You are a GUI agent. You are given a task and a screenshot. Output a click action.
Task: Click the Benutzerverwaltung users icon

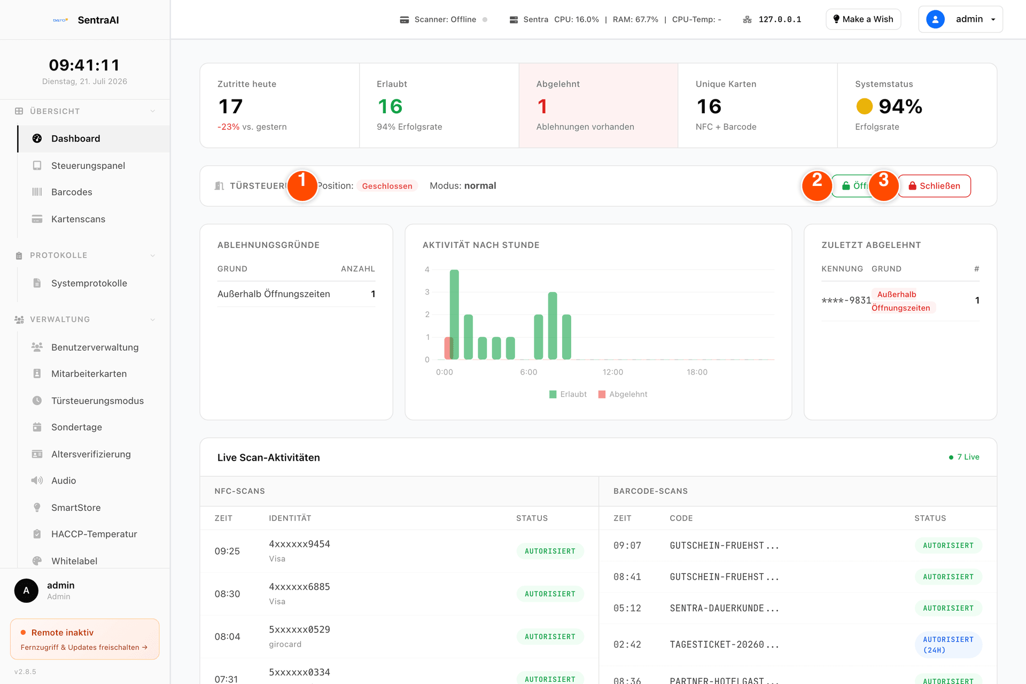point(37,347)
